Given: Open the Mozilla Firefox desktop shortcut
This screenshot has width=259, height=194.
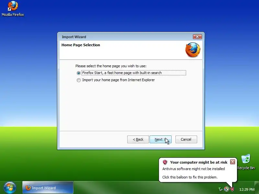Looking at the screenshot, I should click(13, 9).
